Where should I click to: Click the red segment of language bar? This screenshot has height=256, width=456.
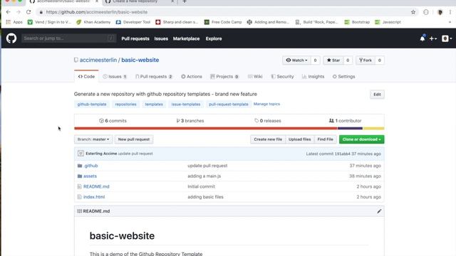pos(206,128)
